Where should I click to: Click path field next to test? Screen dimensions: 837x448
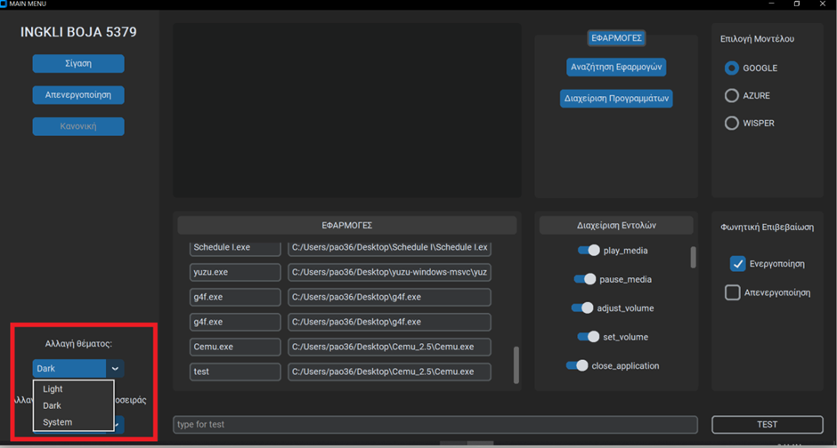pos(389,372)
